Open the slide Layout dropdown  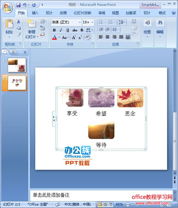[x=43, y=21]
